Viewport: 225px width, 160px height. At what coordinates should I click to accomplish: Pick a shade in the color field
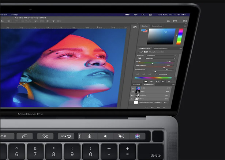(161, 36)
